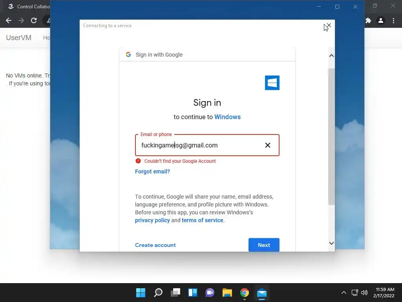Open Chrome profile avatar icon
This screenshot has width=402, height=302.
(x=381, y=20)
